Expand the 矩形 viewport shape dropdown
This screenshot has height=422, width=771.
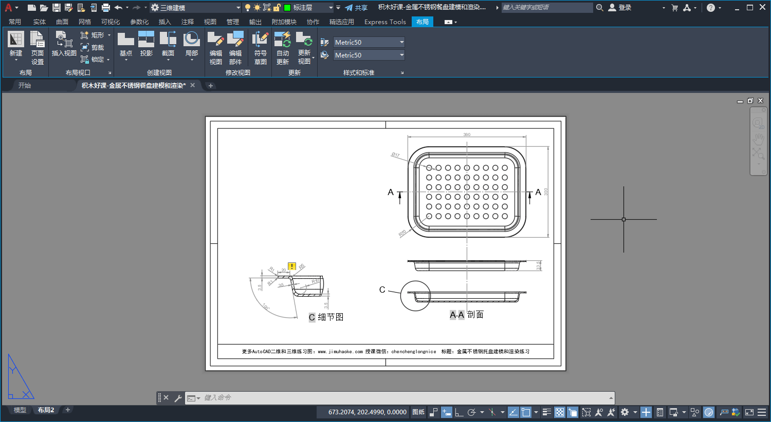coord(109,35)
